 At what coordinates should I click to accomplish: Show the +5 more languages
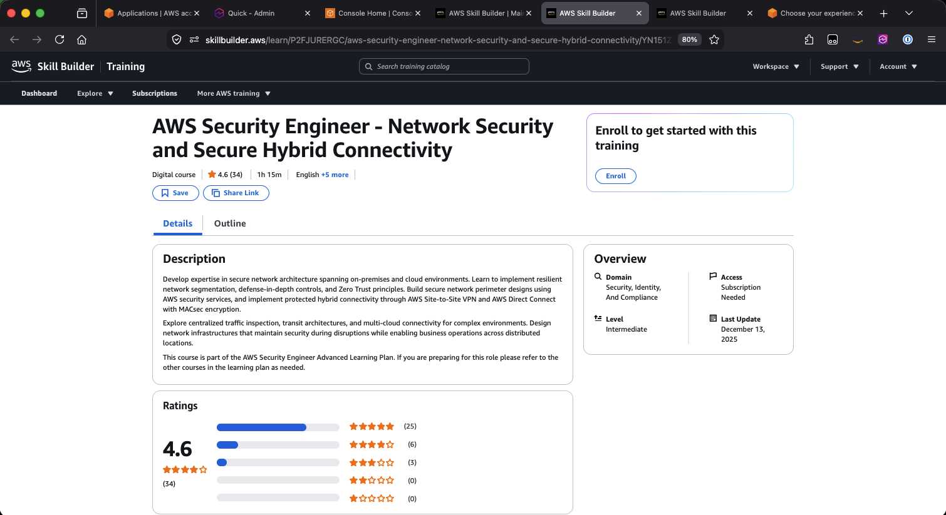[335, 175]
